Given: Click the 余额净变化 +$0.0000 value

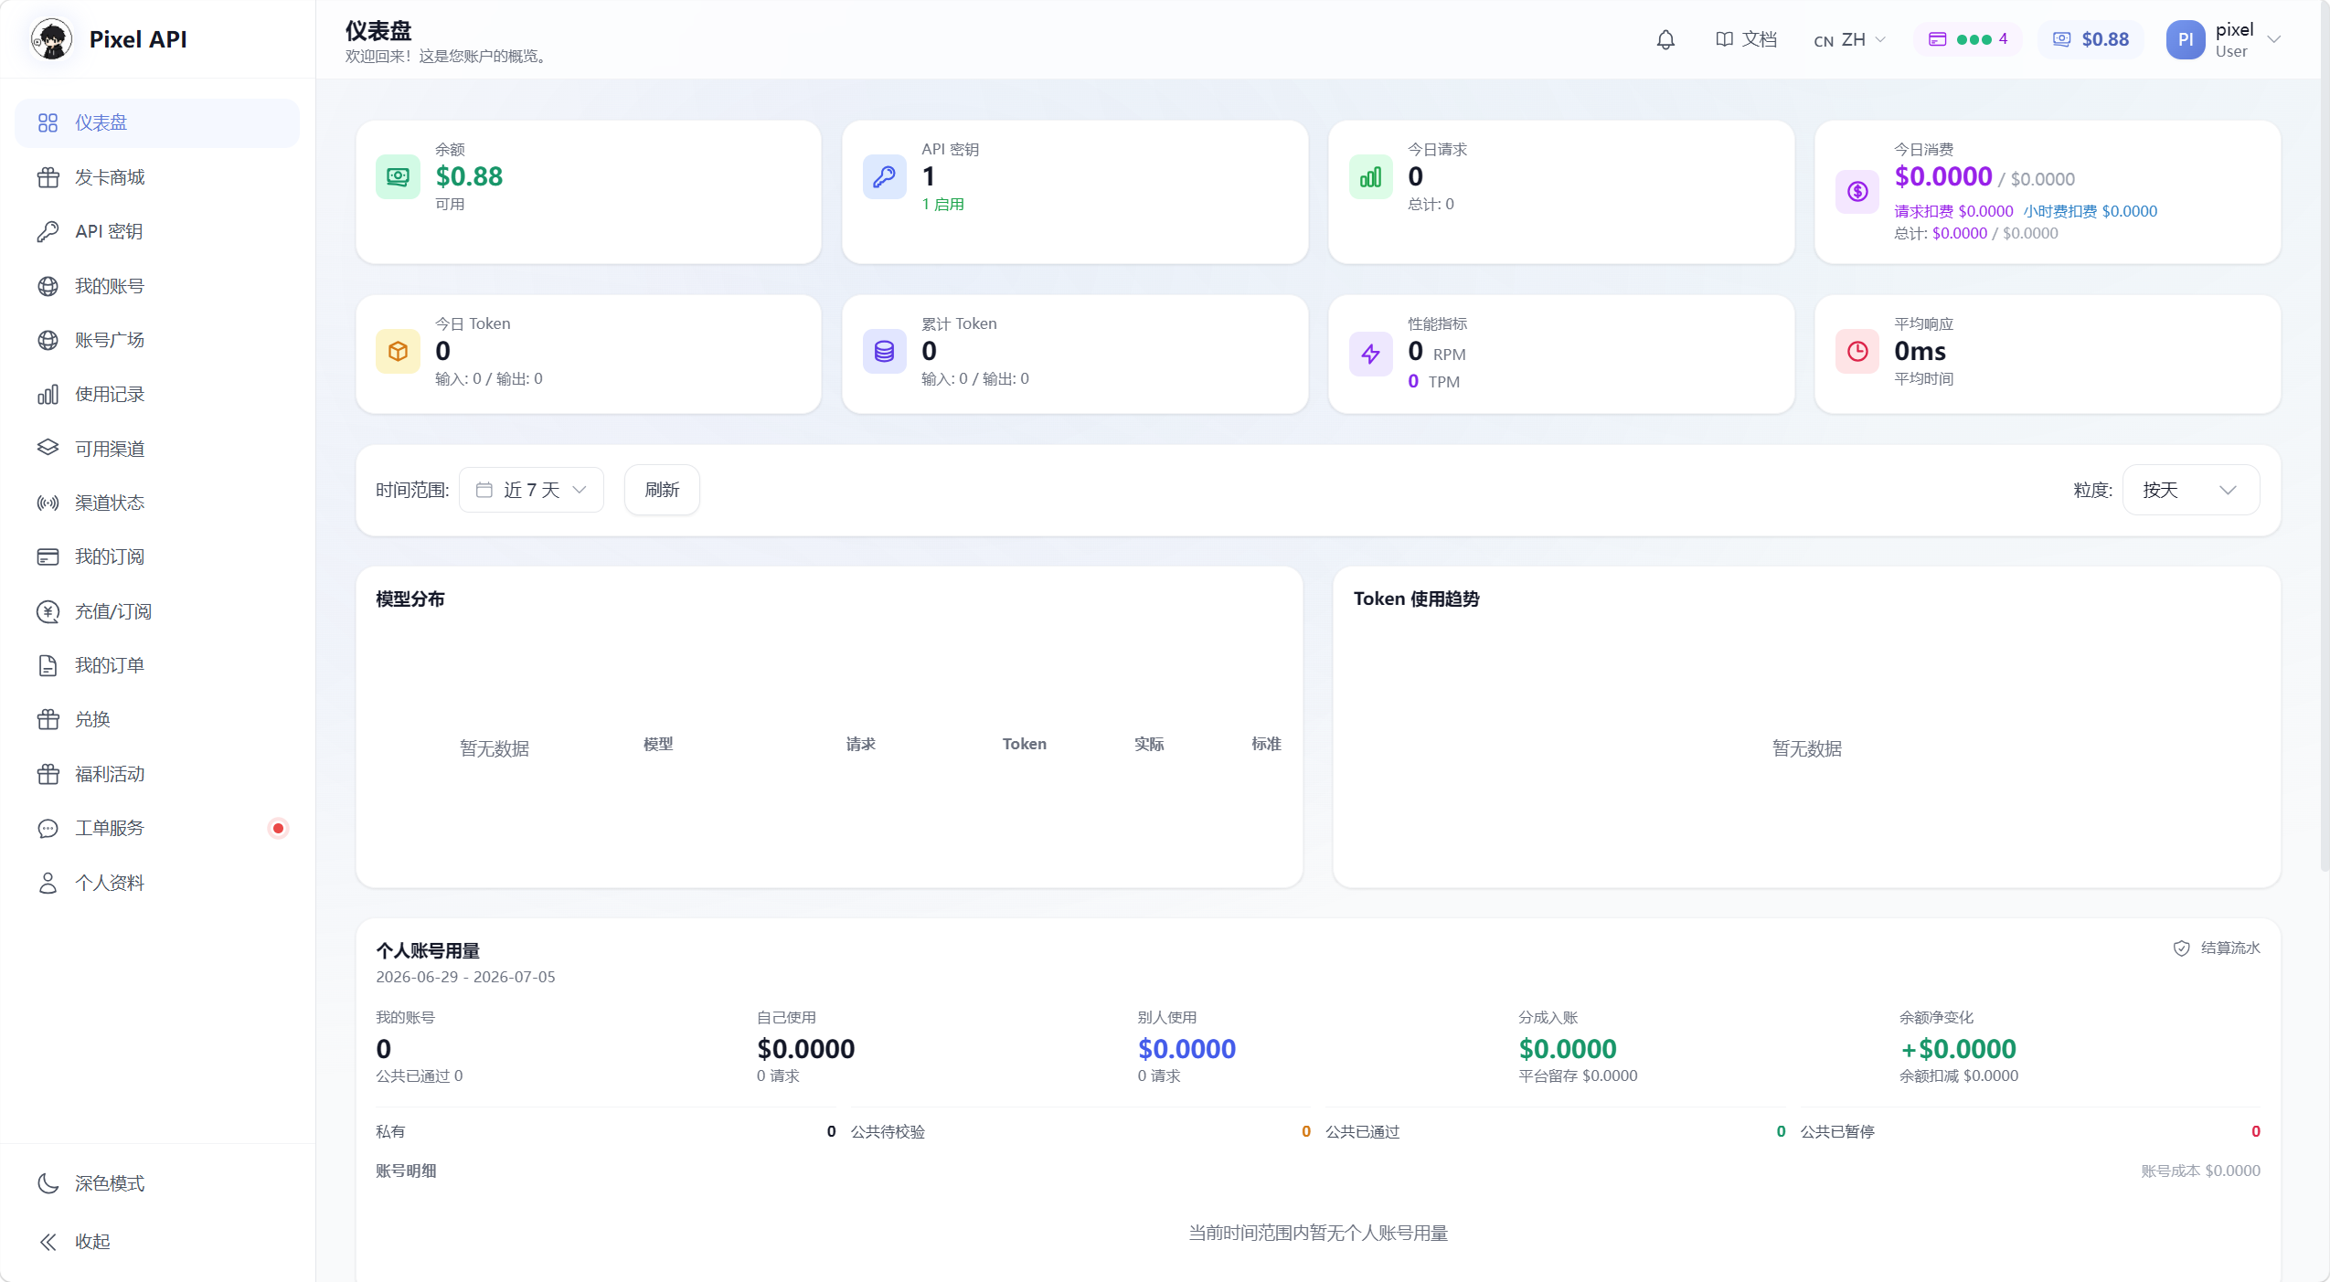Looking at the screenshot, I should pyautogui.click(x=1958, y=1049).
